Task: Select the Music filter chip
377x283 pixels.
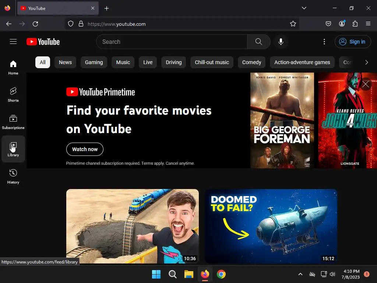Action: 123,62
